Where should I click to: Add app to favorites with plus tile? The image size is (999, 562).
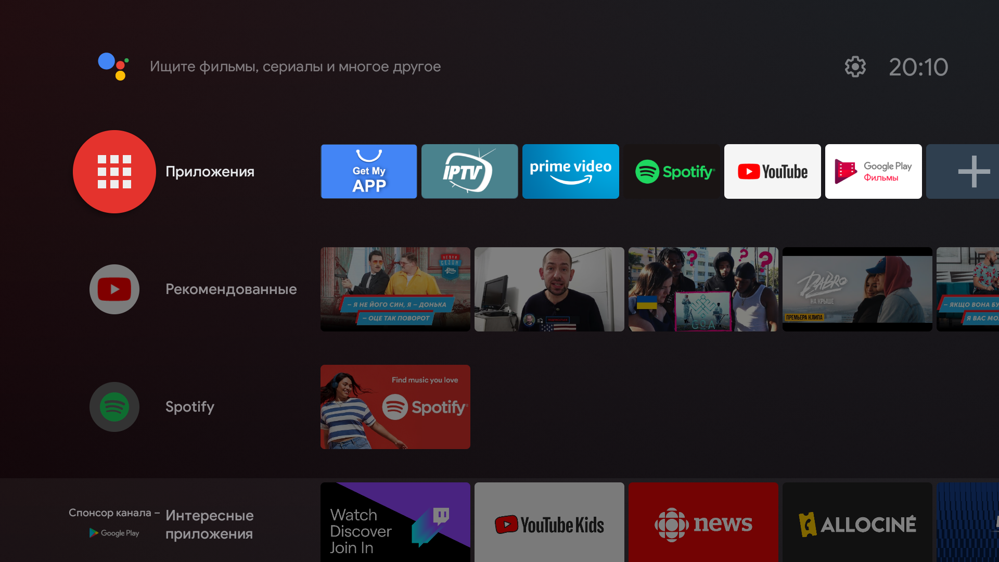963,171
